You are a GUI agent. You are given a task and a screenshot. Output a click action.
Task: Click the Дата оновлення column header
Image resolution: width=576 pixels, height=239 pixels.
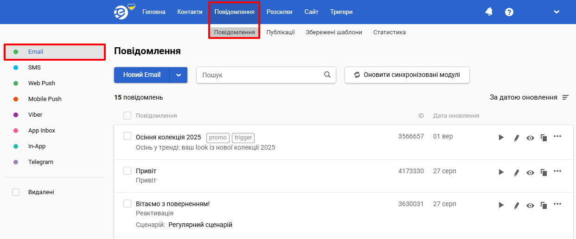[x=456, y=116]
